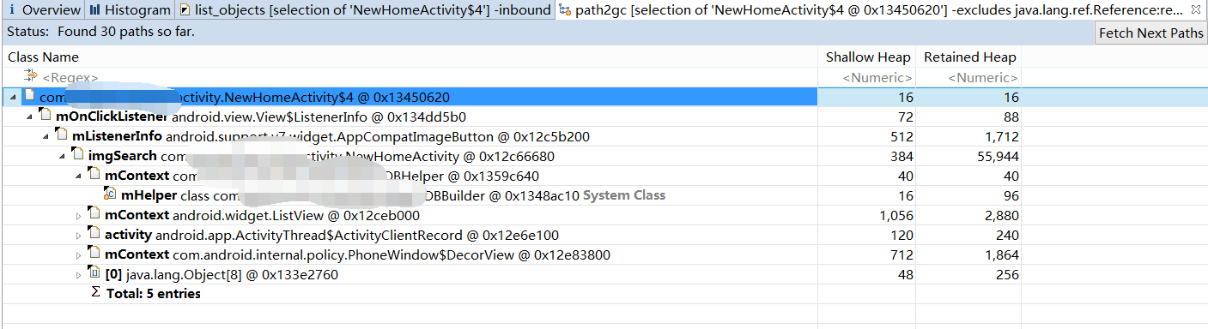Click the Histogram tab bar-chart icon
The height and width of the screenshot is (329, 1208).
pos(94,10)
